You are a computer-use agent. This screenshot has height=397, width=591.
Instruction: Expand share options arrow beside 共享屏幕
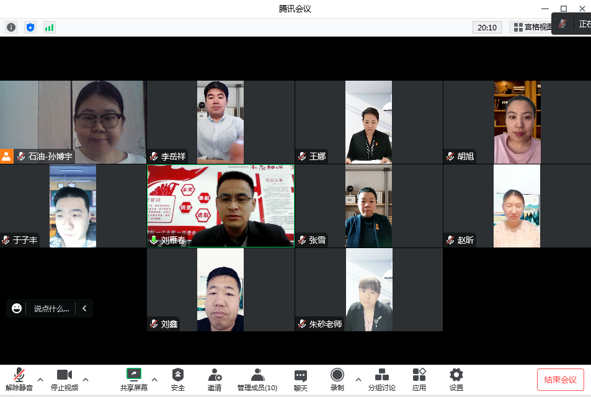(154, 379)
